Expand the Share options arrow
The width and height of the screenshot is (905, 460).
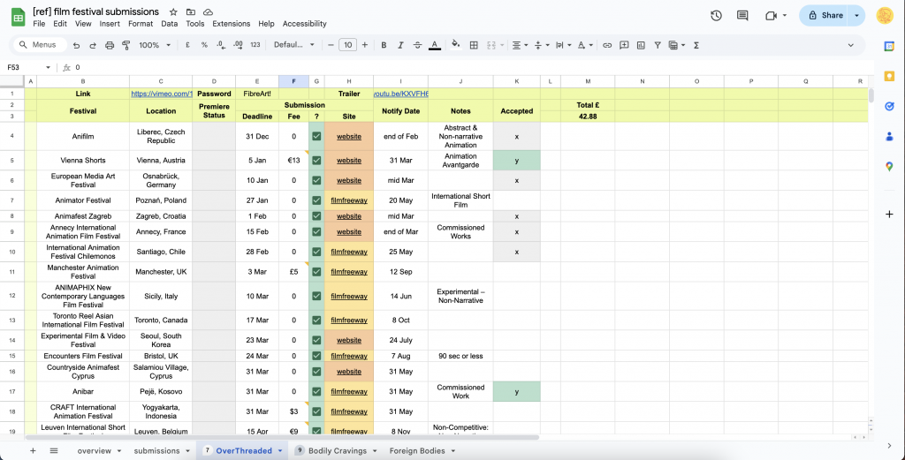pyautogui.click(x=856, y=16)
